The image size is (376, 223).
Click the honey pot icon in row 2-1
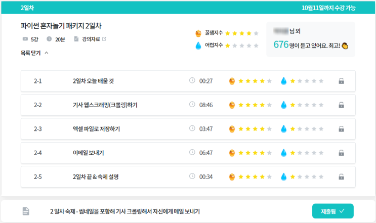[x=232, y=81]
